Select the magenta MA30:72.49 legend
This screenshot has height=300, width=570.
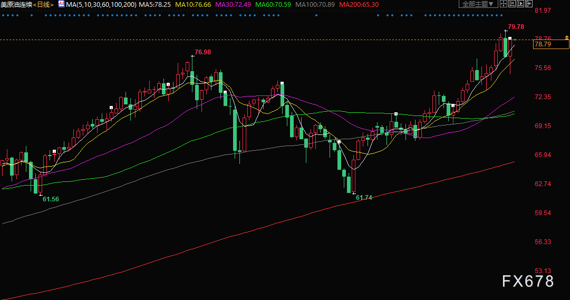tap(233, 5)
